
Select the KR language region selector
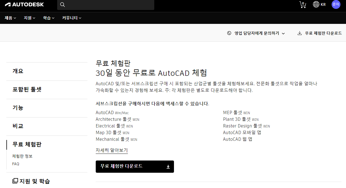pos(319,4)
